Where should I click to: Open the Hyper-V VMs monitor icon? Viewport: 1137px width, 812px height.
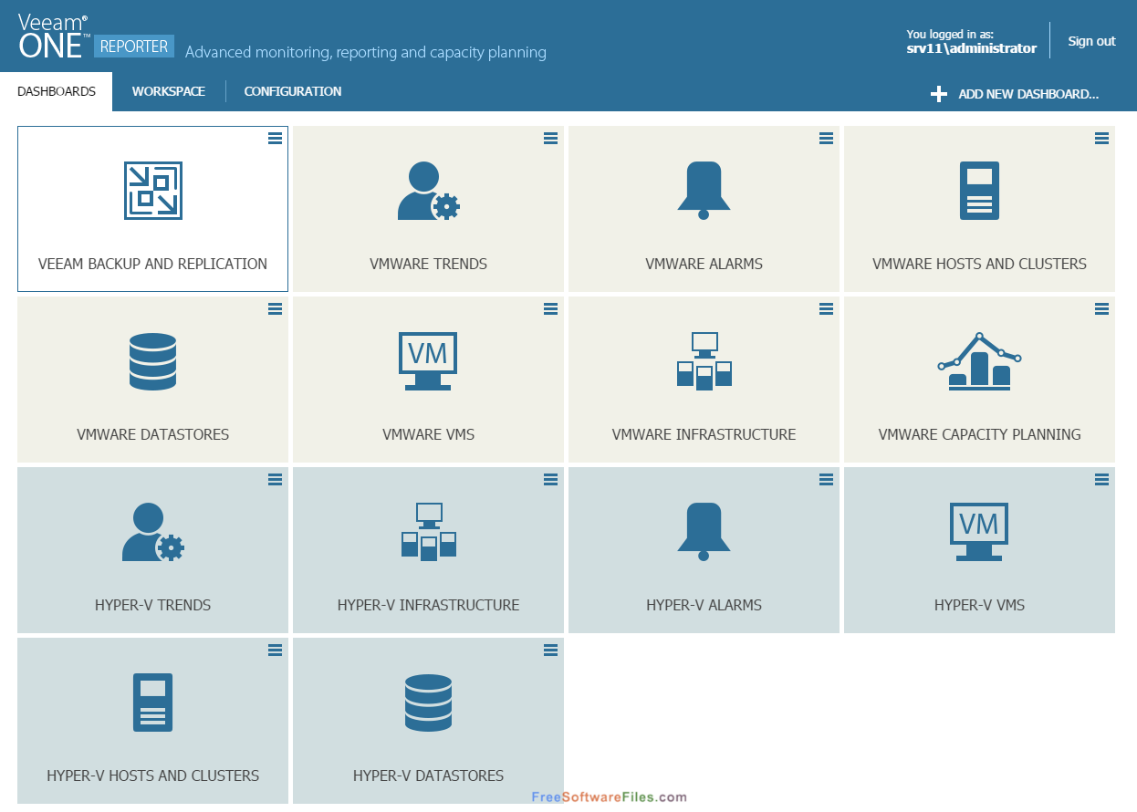(x=979, y=532)
